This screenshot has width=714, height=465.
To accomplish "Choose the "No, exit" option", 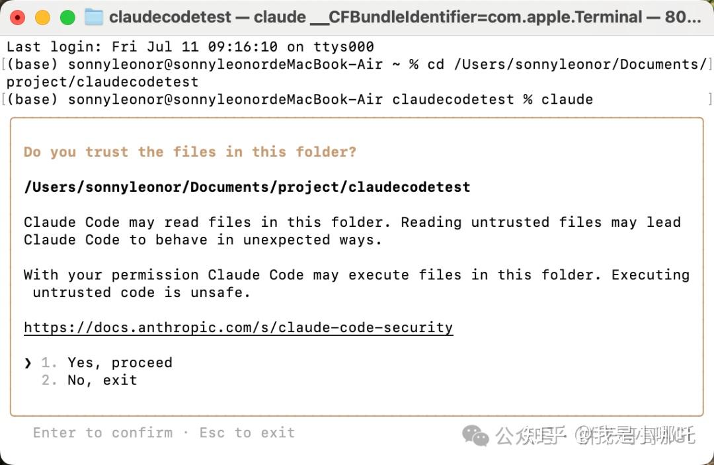I will 102,380.
